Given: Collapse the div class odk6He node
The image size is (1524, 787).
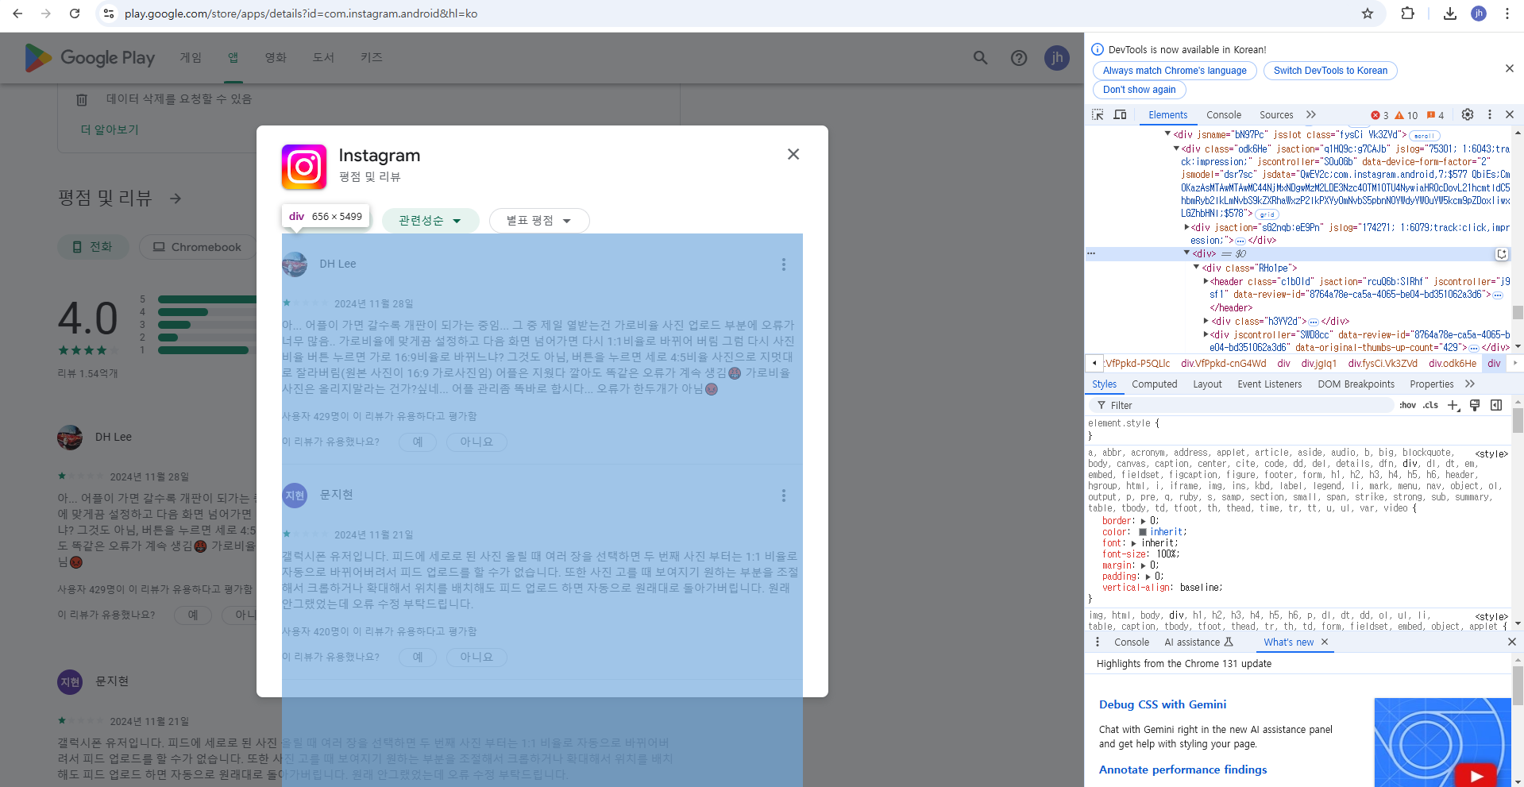Looking at the screenshot, I should 1177,149.
